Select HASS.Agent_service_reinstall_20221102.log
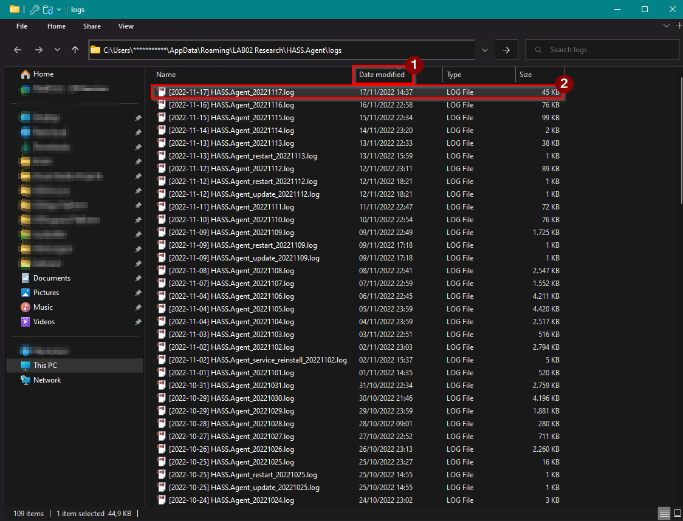This screenshot has height=521, width=683. click(258, 360)
